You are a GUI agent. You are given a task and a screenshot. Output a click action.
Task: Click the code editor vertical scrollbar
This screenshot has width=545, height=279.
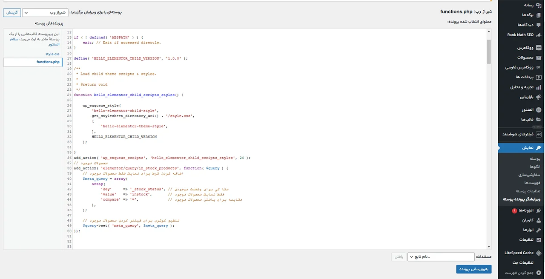pyautogui.click(x=489, y=51)
